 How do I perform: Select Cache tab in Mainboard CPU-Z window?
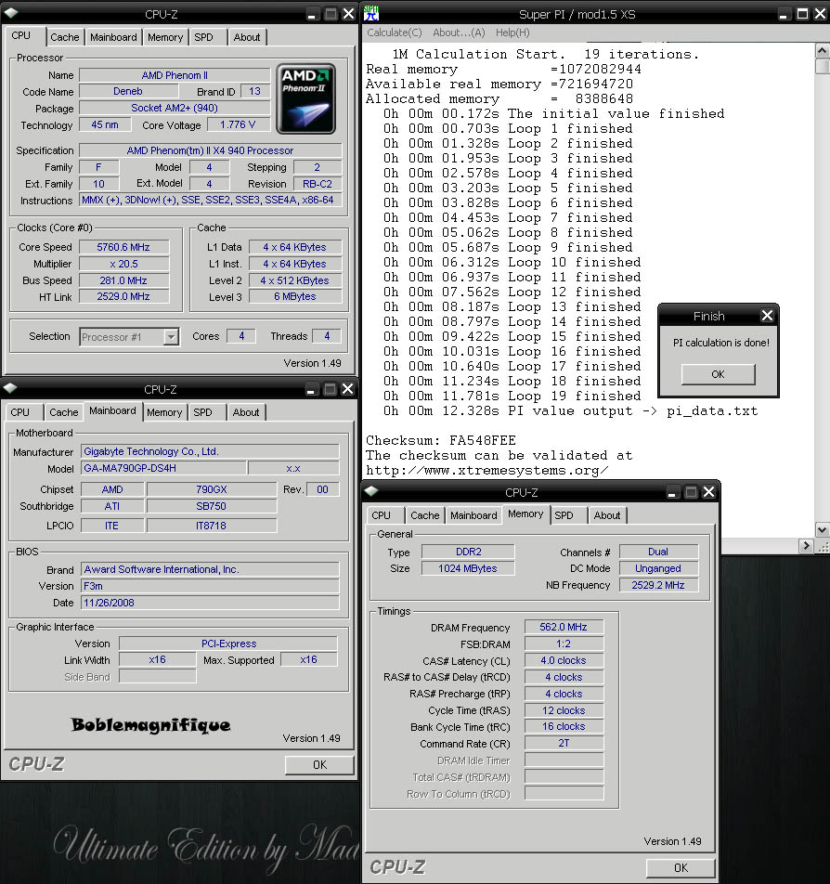tap(64, 412)
